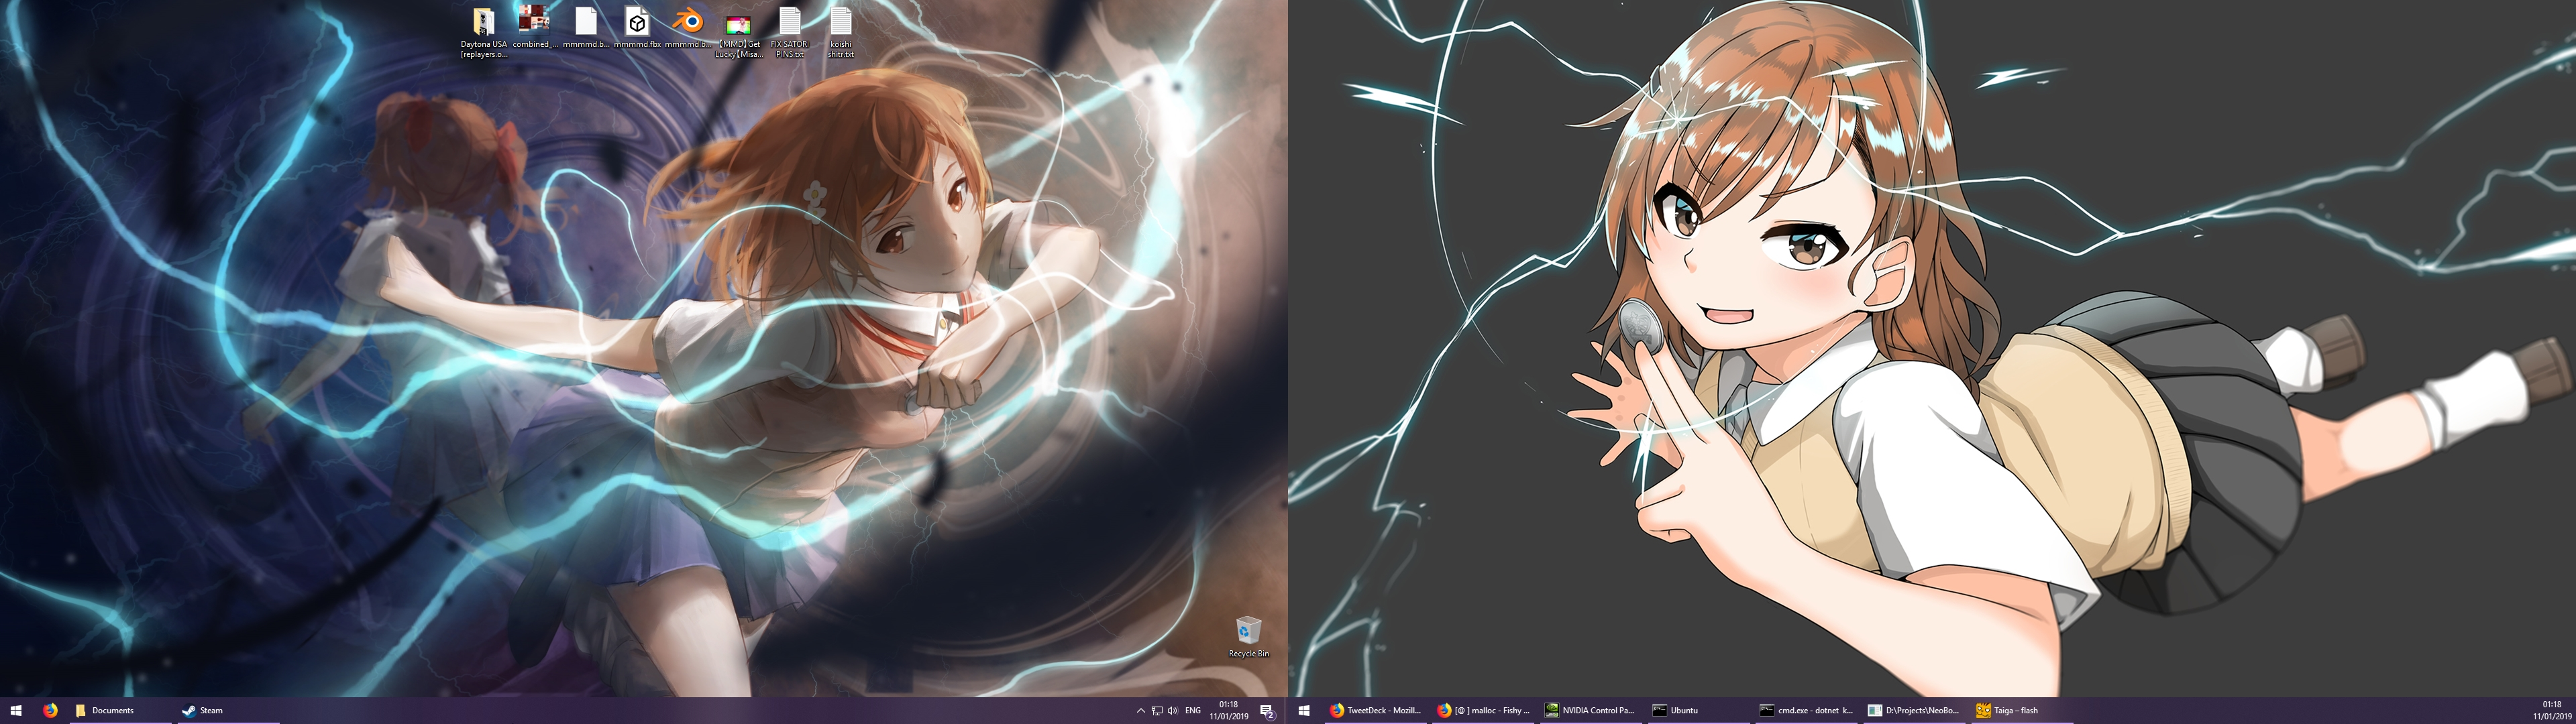Viewport: 2576px width, 724px height.
Task: Select the blank-page mmmmd.b... file icon
Action: [x=586, y=27]
